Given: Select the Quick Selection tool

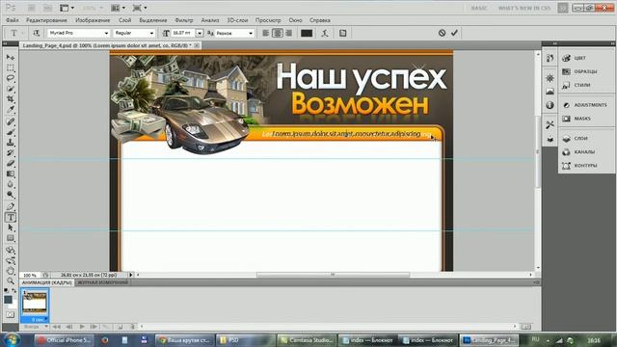Looking at the screenshot, I should click(11, 89).
